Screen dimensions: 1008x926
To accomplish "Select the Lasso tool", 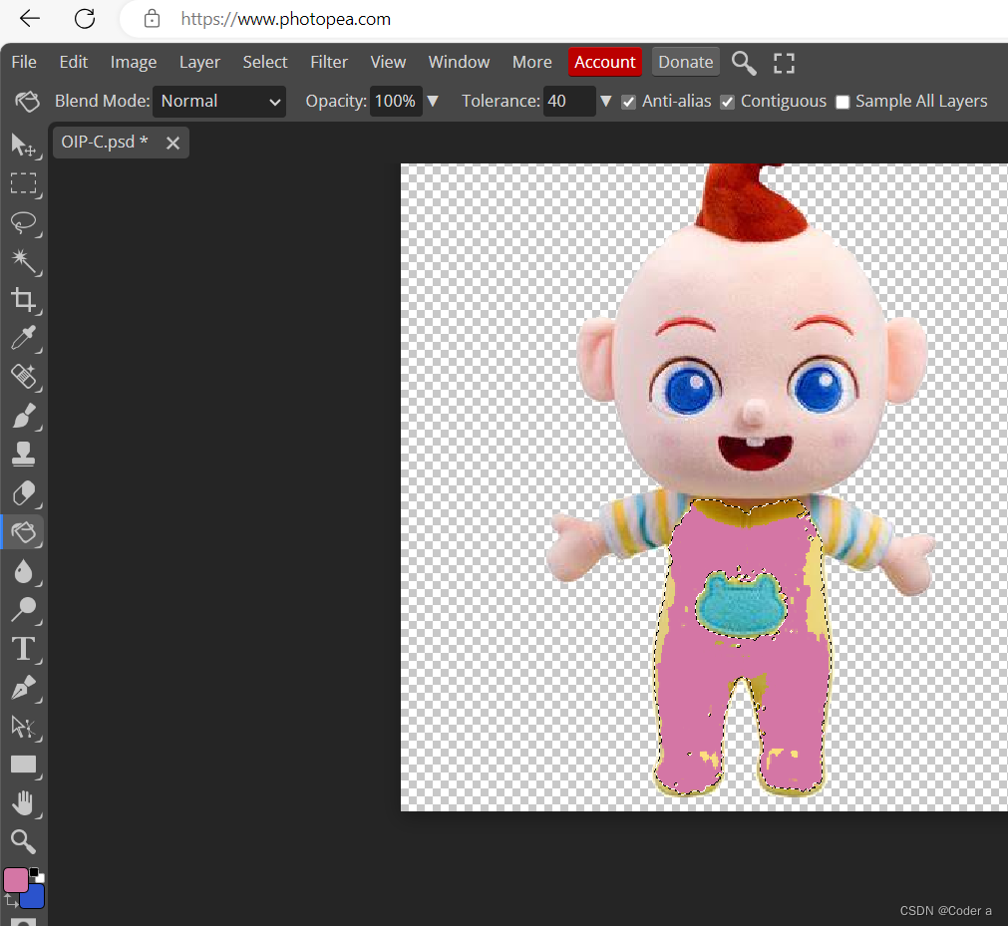I will pyautogui.click(x=24, y=222).
